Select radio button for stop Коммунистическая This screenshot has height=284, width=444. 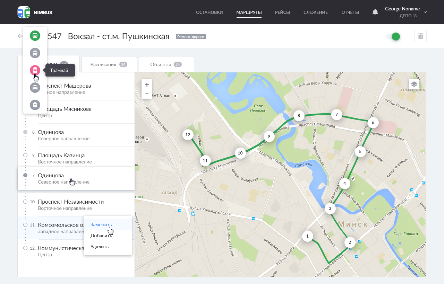[x=25, y=248]
